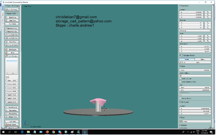Image resolution: width=216 pixels, height=135 pixels.
Task: Switch to the Garment side tab
Action: tap(3, 8)
